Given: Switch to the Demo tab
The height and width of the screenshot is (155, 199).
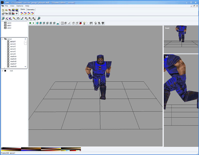Looking at the screenshot, I should (x=23, y=9).
